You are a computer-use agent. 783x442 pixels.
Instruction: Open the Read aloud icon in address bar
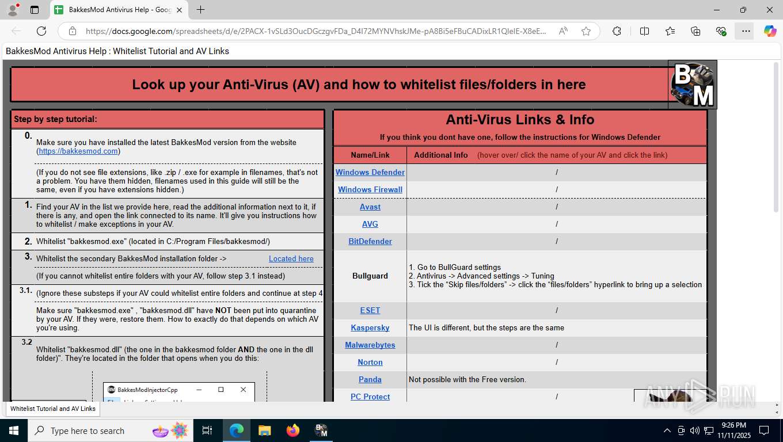coord(563,31)
